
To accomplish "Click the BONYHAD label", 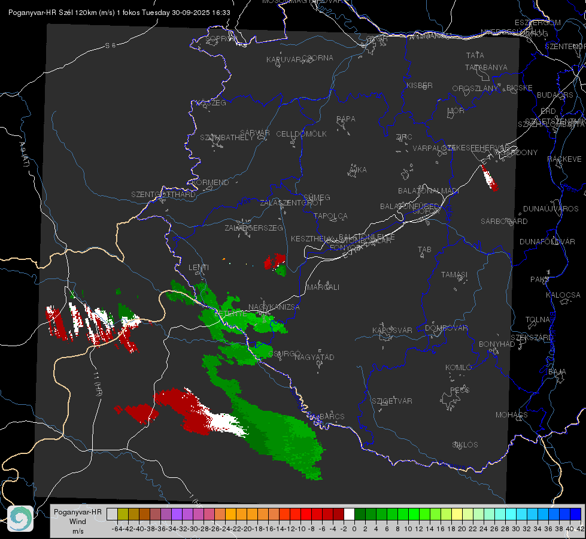I will pos(497,344).
